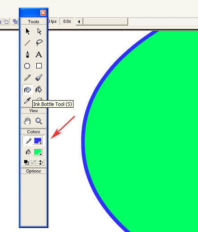Open the blue stroke color dropdown
This screenshot has height=232, width=198.
38,141
